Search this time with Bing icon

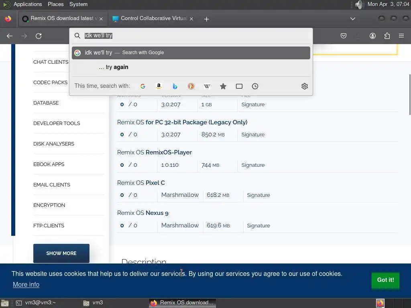pyautogui.click(x=175, y=86)
